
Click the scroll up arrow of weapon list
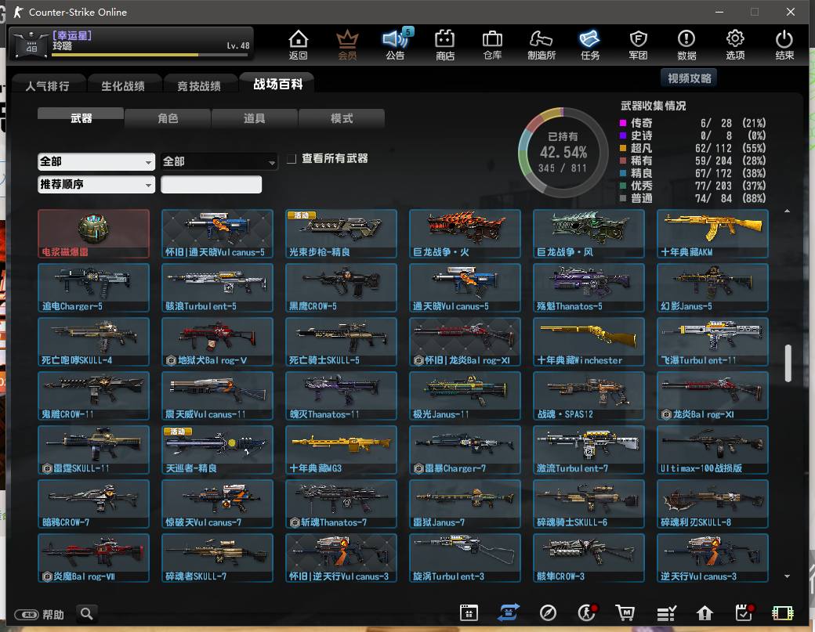click(x=788, y=211)
